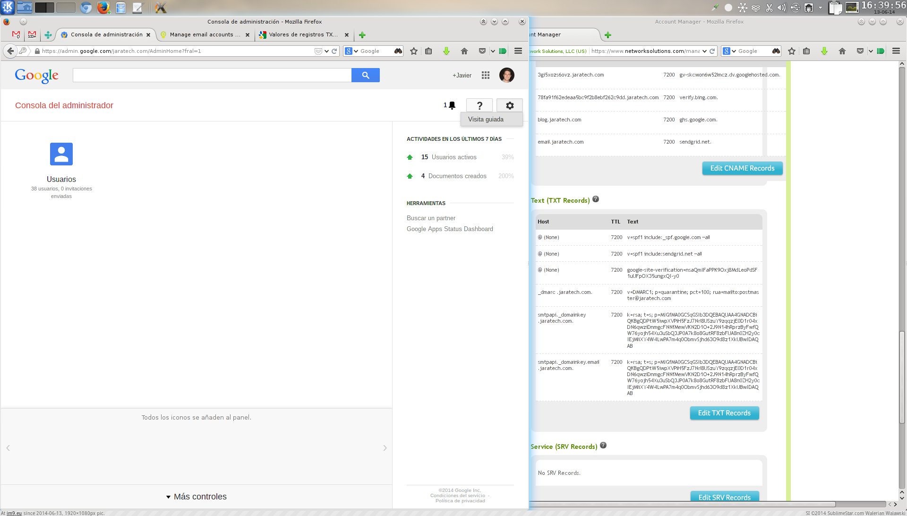Open search engine dropdown in Account Manager window

pyautogui.click(x=729, y=51)
